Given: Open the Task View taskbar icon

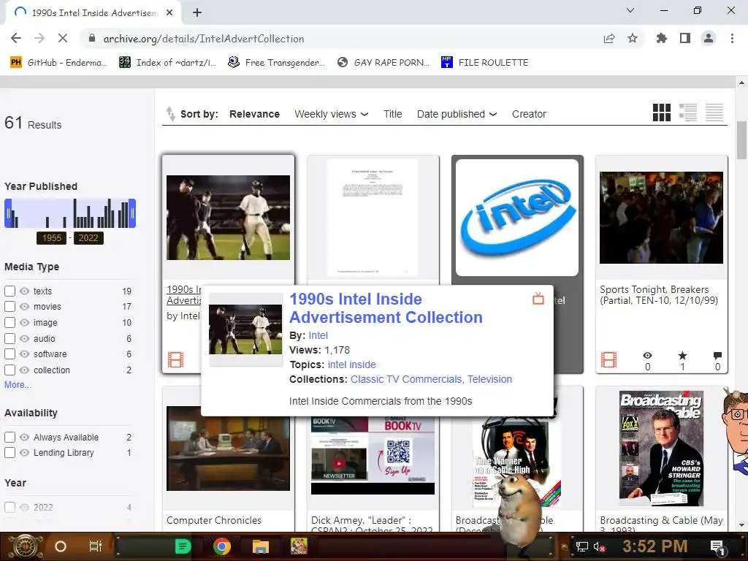Looking at the screenshot, I should 96,546.
